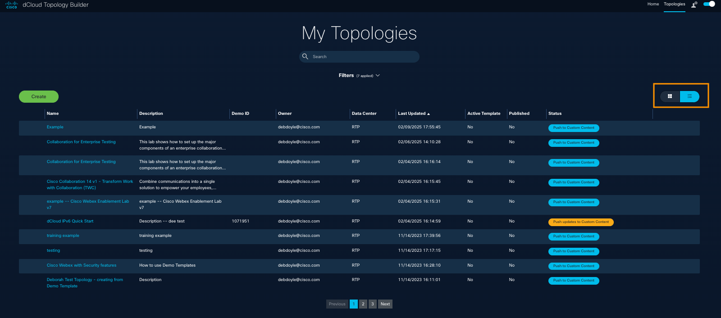
Task: Go to pagination page 3
Action: [x=373, y=304]
